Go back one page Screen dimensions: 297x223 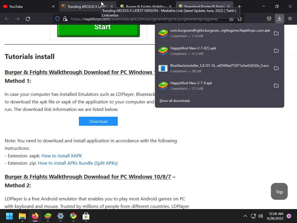7,19
